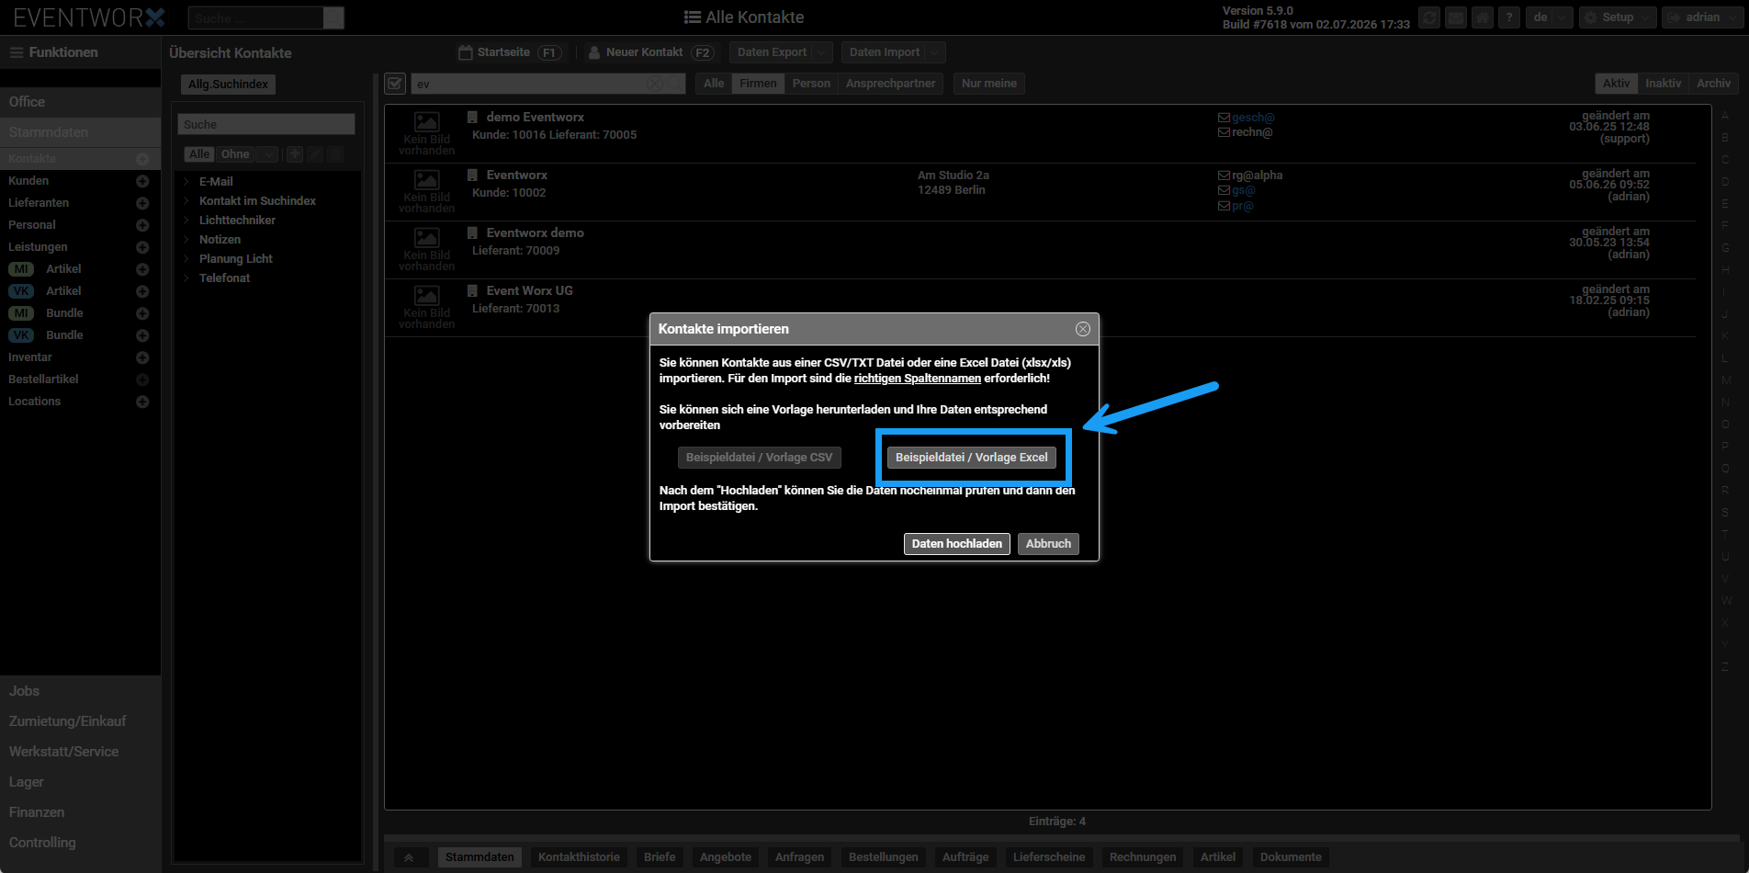Select Ohne in Suchindex panel
Screen dimensions: 1749x873
234,154
